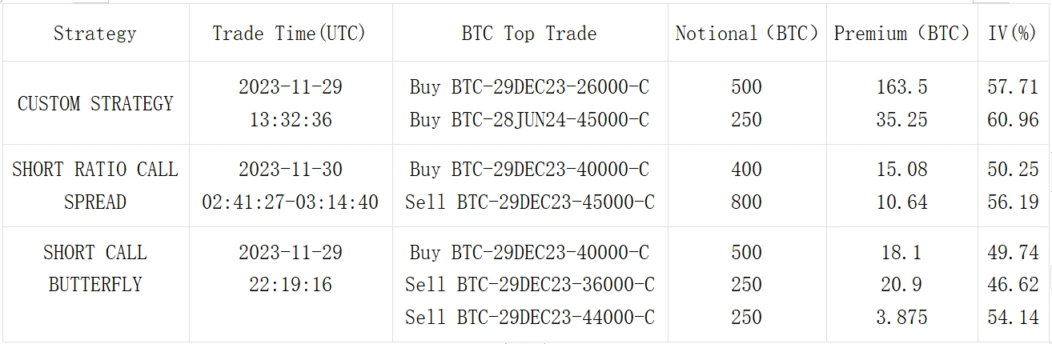Image resolution: width=1052 pixels, height=344 pixels.
Task: Click the Strategy column header
Action: tap(94, 34)
